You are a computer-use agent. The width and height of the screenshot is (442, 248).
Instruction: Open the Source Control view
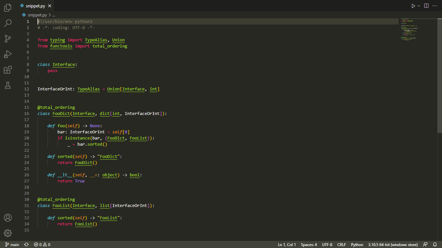click(x=7, y=39)
